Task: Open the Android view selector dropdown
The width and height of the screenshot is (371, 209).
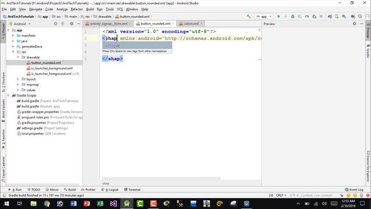Action: (x=20, y=24)
